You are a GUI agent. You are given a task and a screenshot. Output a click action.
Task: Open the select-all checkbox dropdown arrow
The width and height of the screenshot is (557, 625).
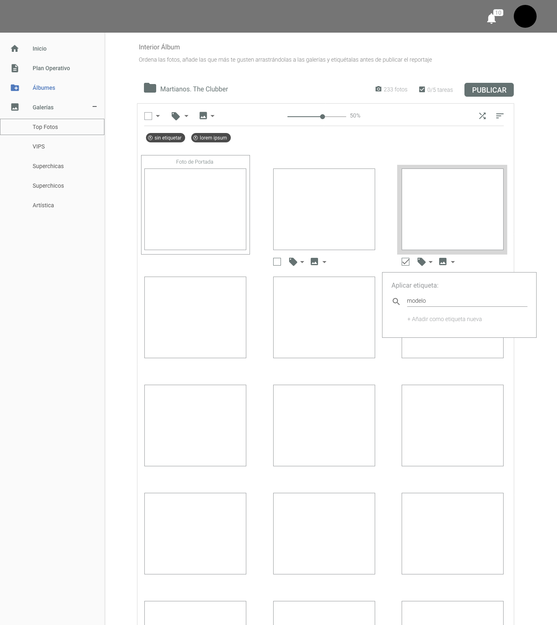pyautogui.click(x=158, y=116)
